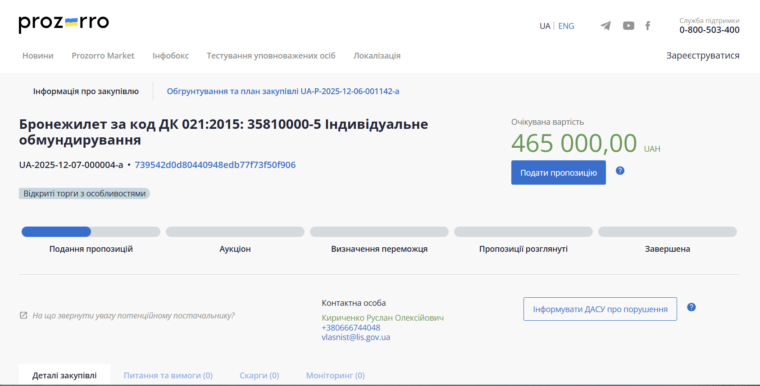Switch language to ENG
760x386 pixels.
click(566, 26)
